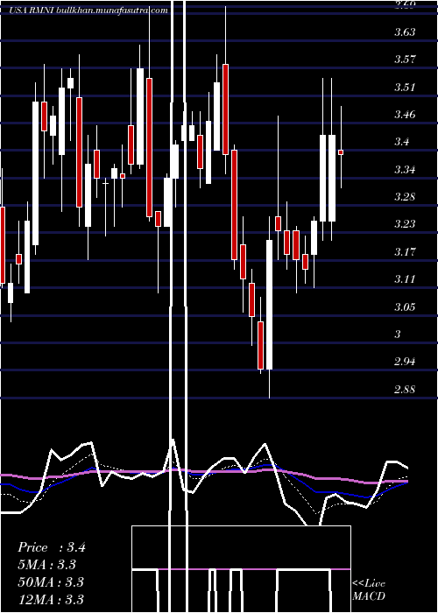
Task: Click the 3.11 price axis label
Action: (x=405, y=279)
